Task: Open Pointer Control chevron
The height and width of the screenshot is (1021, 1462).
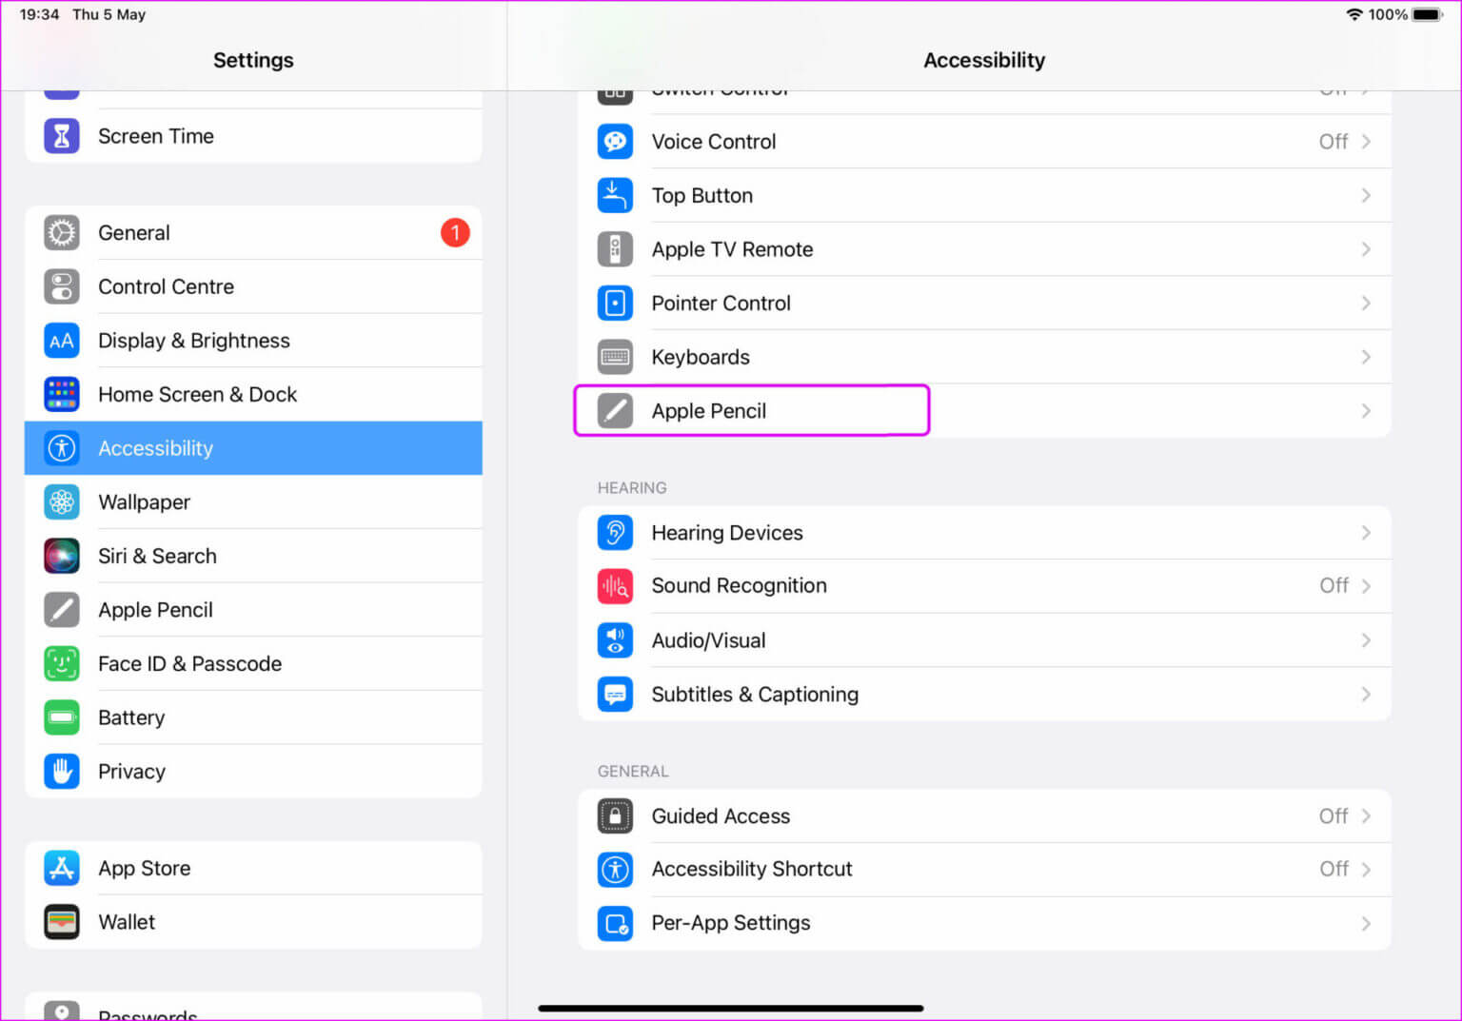Action: point(1366,304)
